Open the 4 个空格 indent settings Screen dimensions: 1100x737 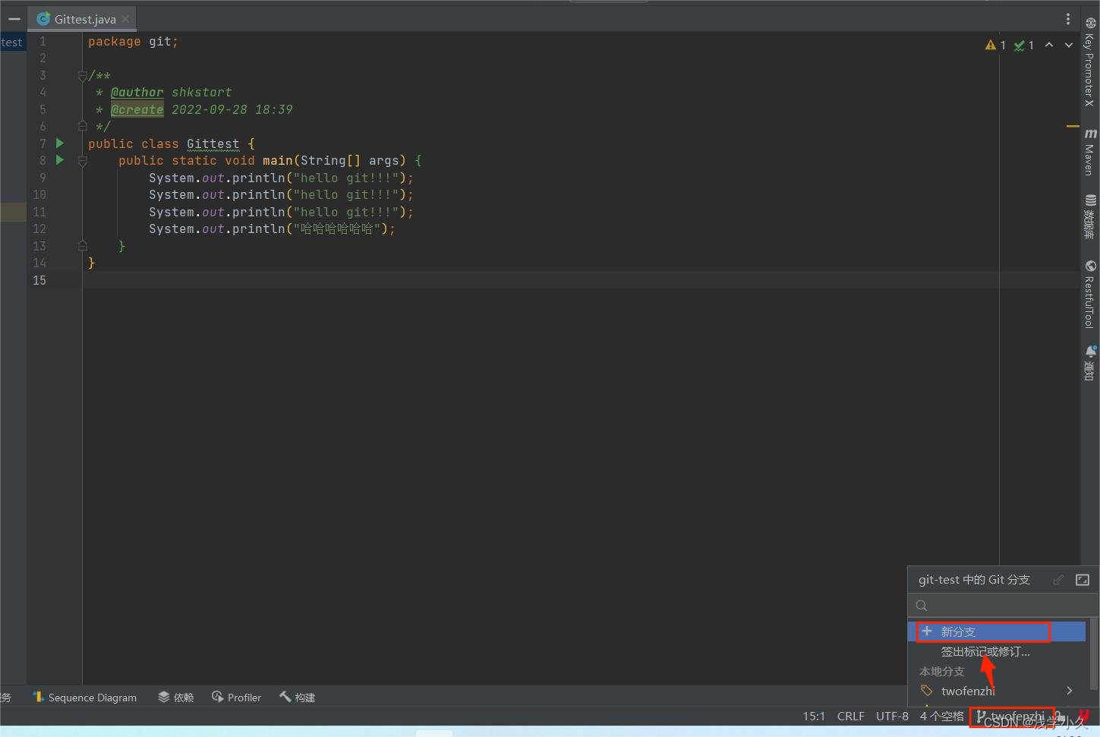click(941, 717)
